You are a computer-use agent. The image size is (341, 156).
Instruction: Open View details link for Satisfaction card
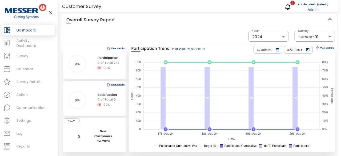point(118,85)
